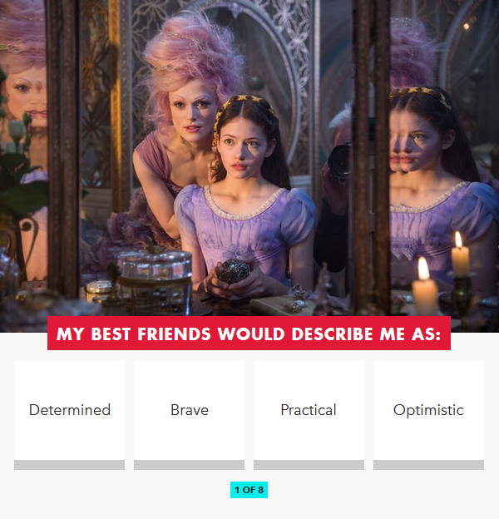Image resolution: width=499 pixels, height=519 pixels.
Task: Click gray strip under Optimistic card
Action: (428, 465)
